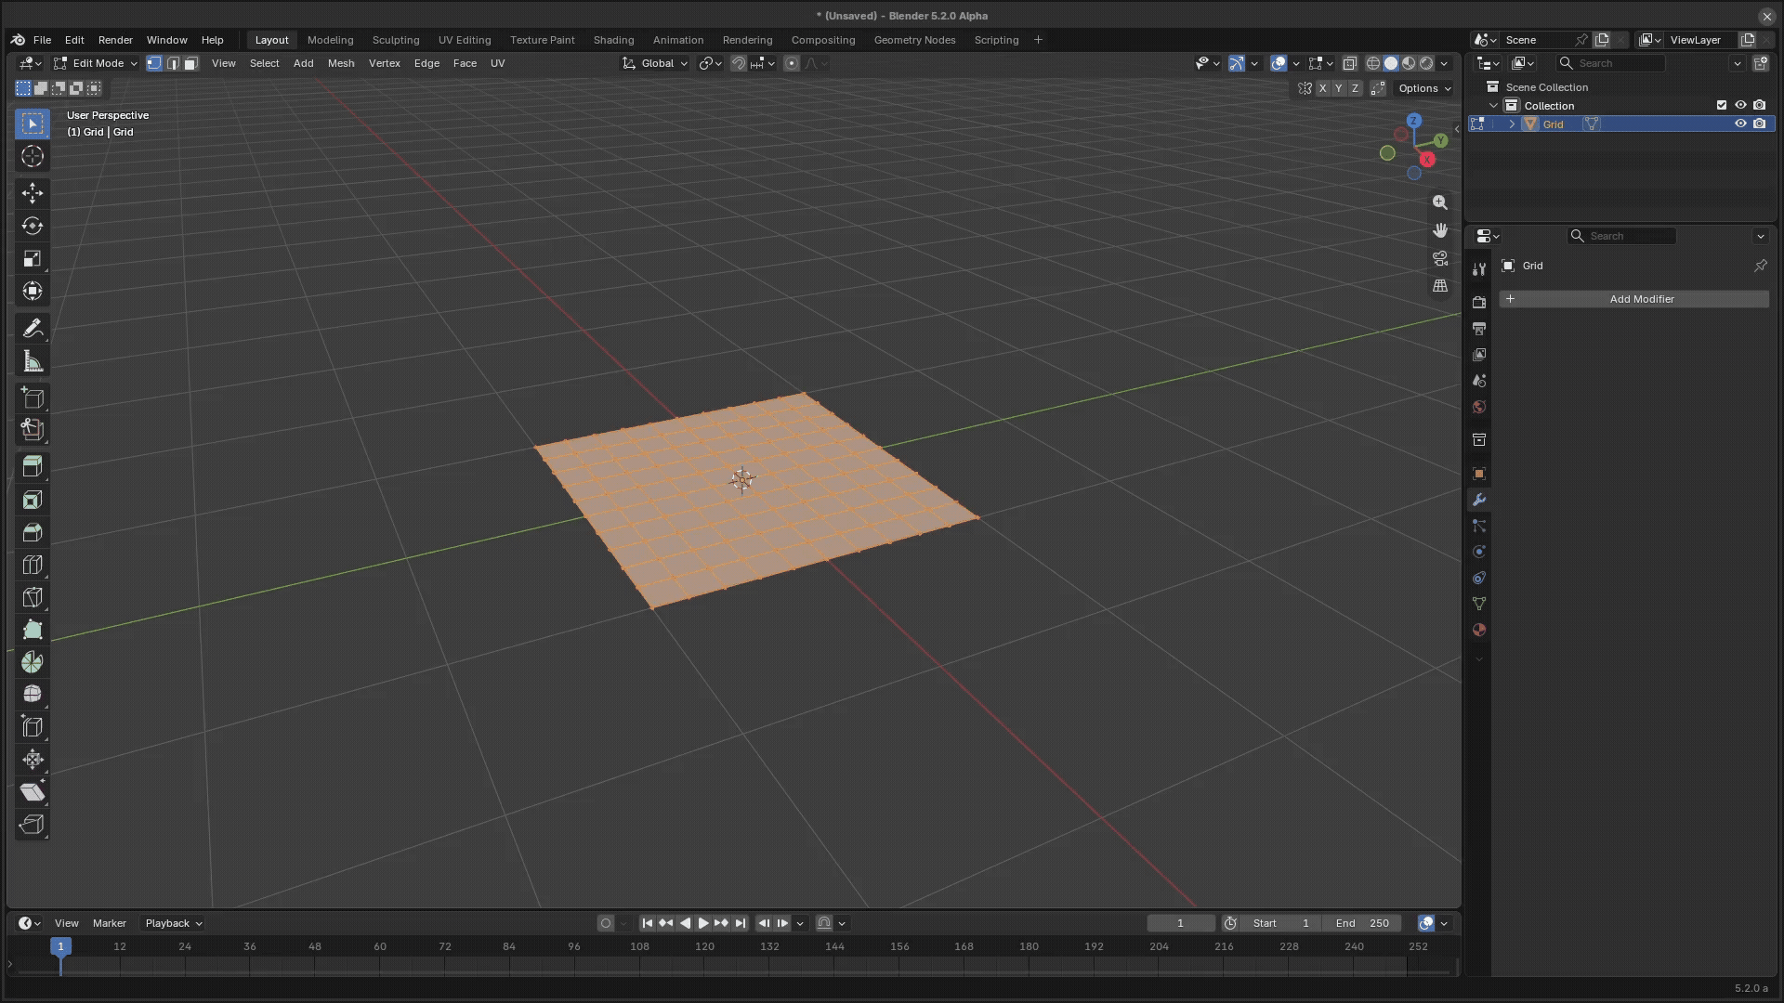Image resolution: width=1784 pixels, height=1003 pixels.
Task: Open the shading options dropdown arrow
Action: pyautogui.click(x=1444, y=63)
